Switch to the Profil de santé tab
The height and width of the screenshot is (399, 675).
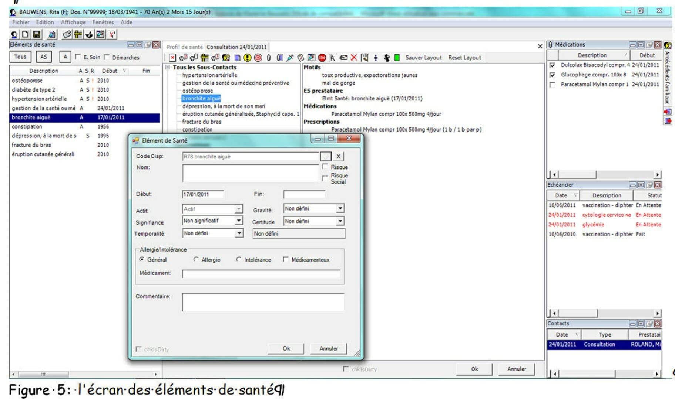tap(184, 47)
